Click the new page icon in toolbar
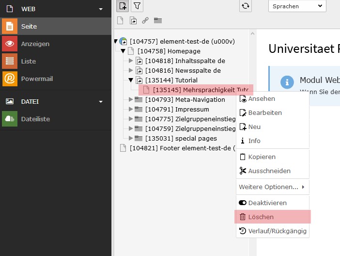The height and width of the screenshot is (256, 340). point(123,6)
